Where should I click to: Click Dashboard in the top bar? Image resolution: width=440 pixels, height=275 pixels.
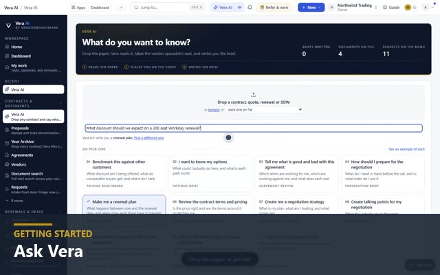coord(100,8)
